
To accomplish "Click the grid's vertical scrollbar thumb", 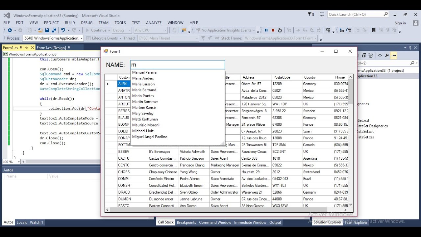I will (351, 92).
